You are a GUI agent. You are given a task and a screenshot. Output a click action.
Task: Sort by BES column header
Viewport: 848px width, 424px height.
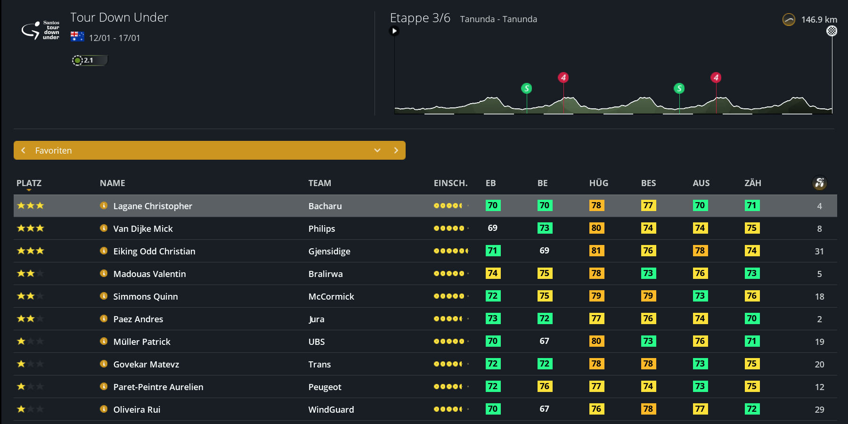coord(649,183)
